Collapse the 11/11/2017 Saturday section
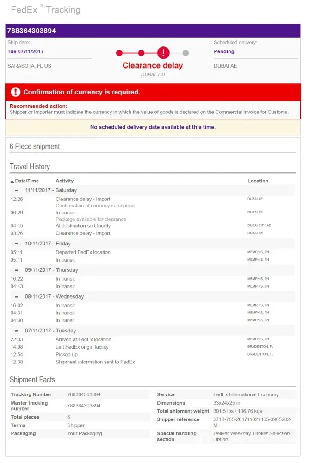The width and height of the screenshot is (315, 463). click(x=17, y=190)
